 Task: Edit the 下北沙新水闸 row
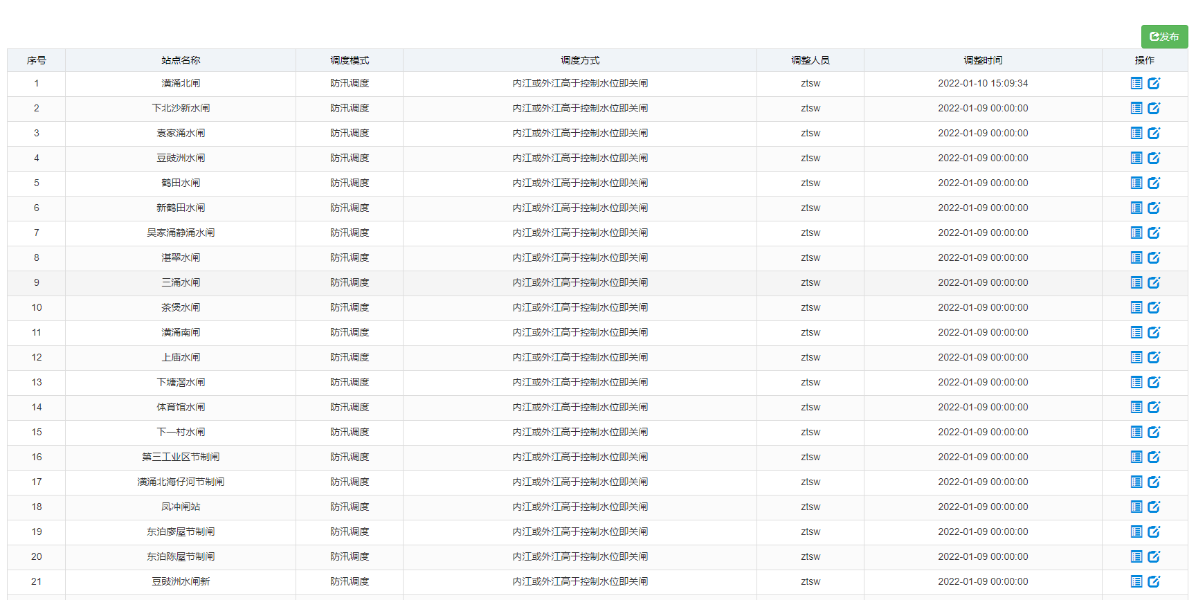[1154, 108]
